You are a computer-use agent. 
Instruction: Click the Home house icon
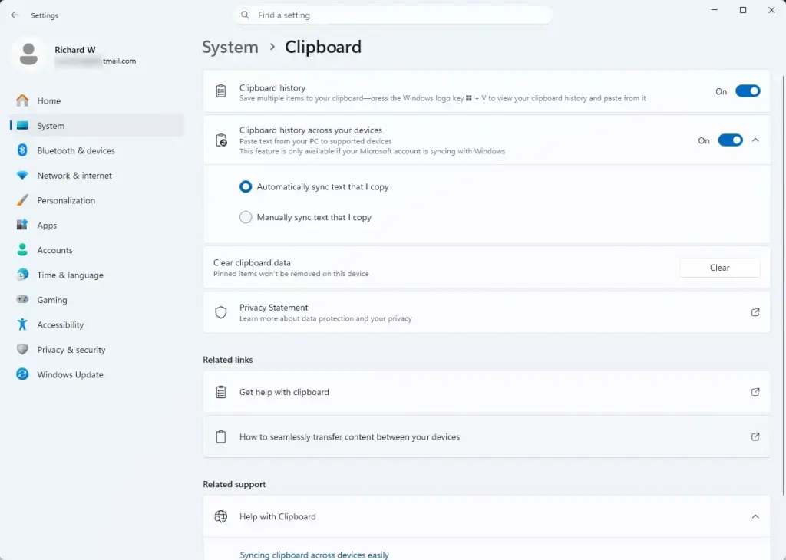click(22, 100)
